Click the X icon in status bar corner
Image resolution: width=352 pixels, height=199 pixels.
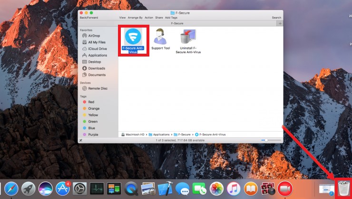81,140
